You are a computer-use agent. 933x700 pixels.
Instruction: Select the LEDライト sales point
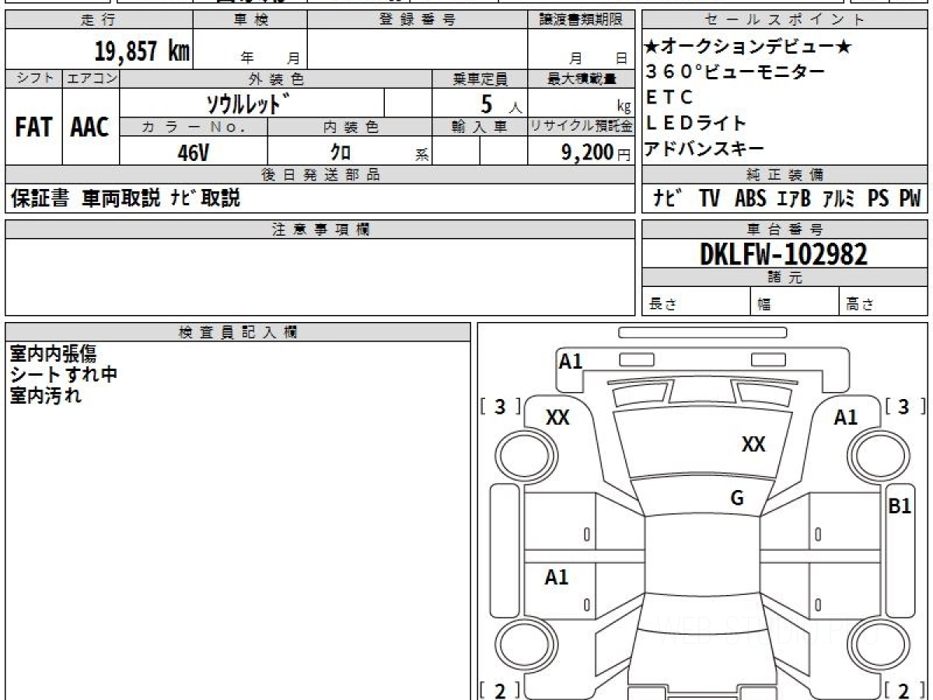point(697,123)
